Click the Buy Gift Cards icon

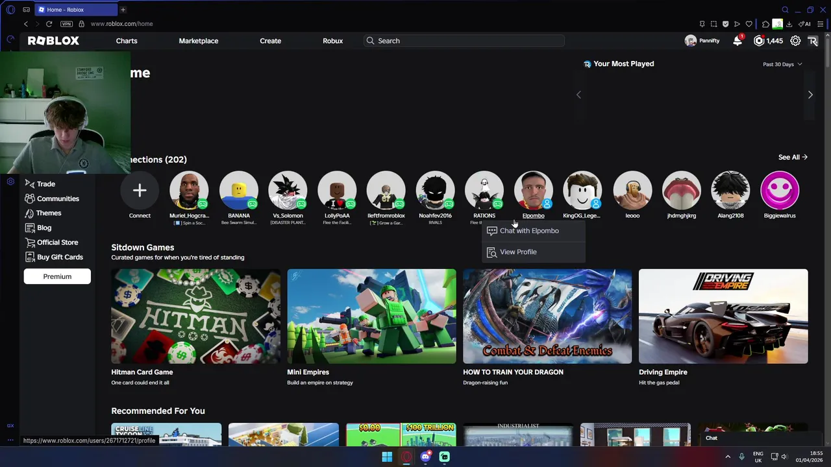(29, 257)
